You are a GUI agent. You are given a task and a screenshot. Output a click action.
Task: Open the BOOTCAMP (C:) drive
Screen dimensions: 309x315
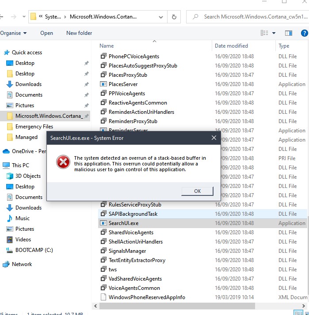pyautogui.click(x=34, y=250)
